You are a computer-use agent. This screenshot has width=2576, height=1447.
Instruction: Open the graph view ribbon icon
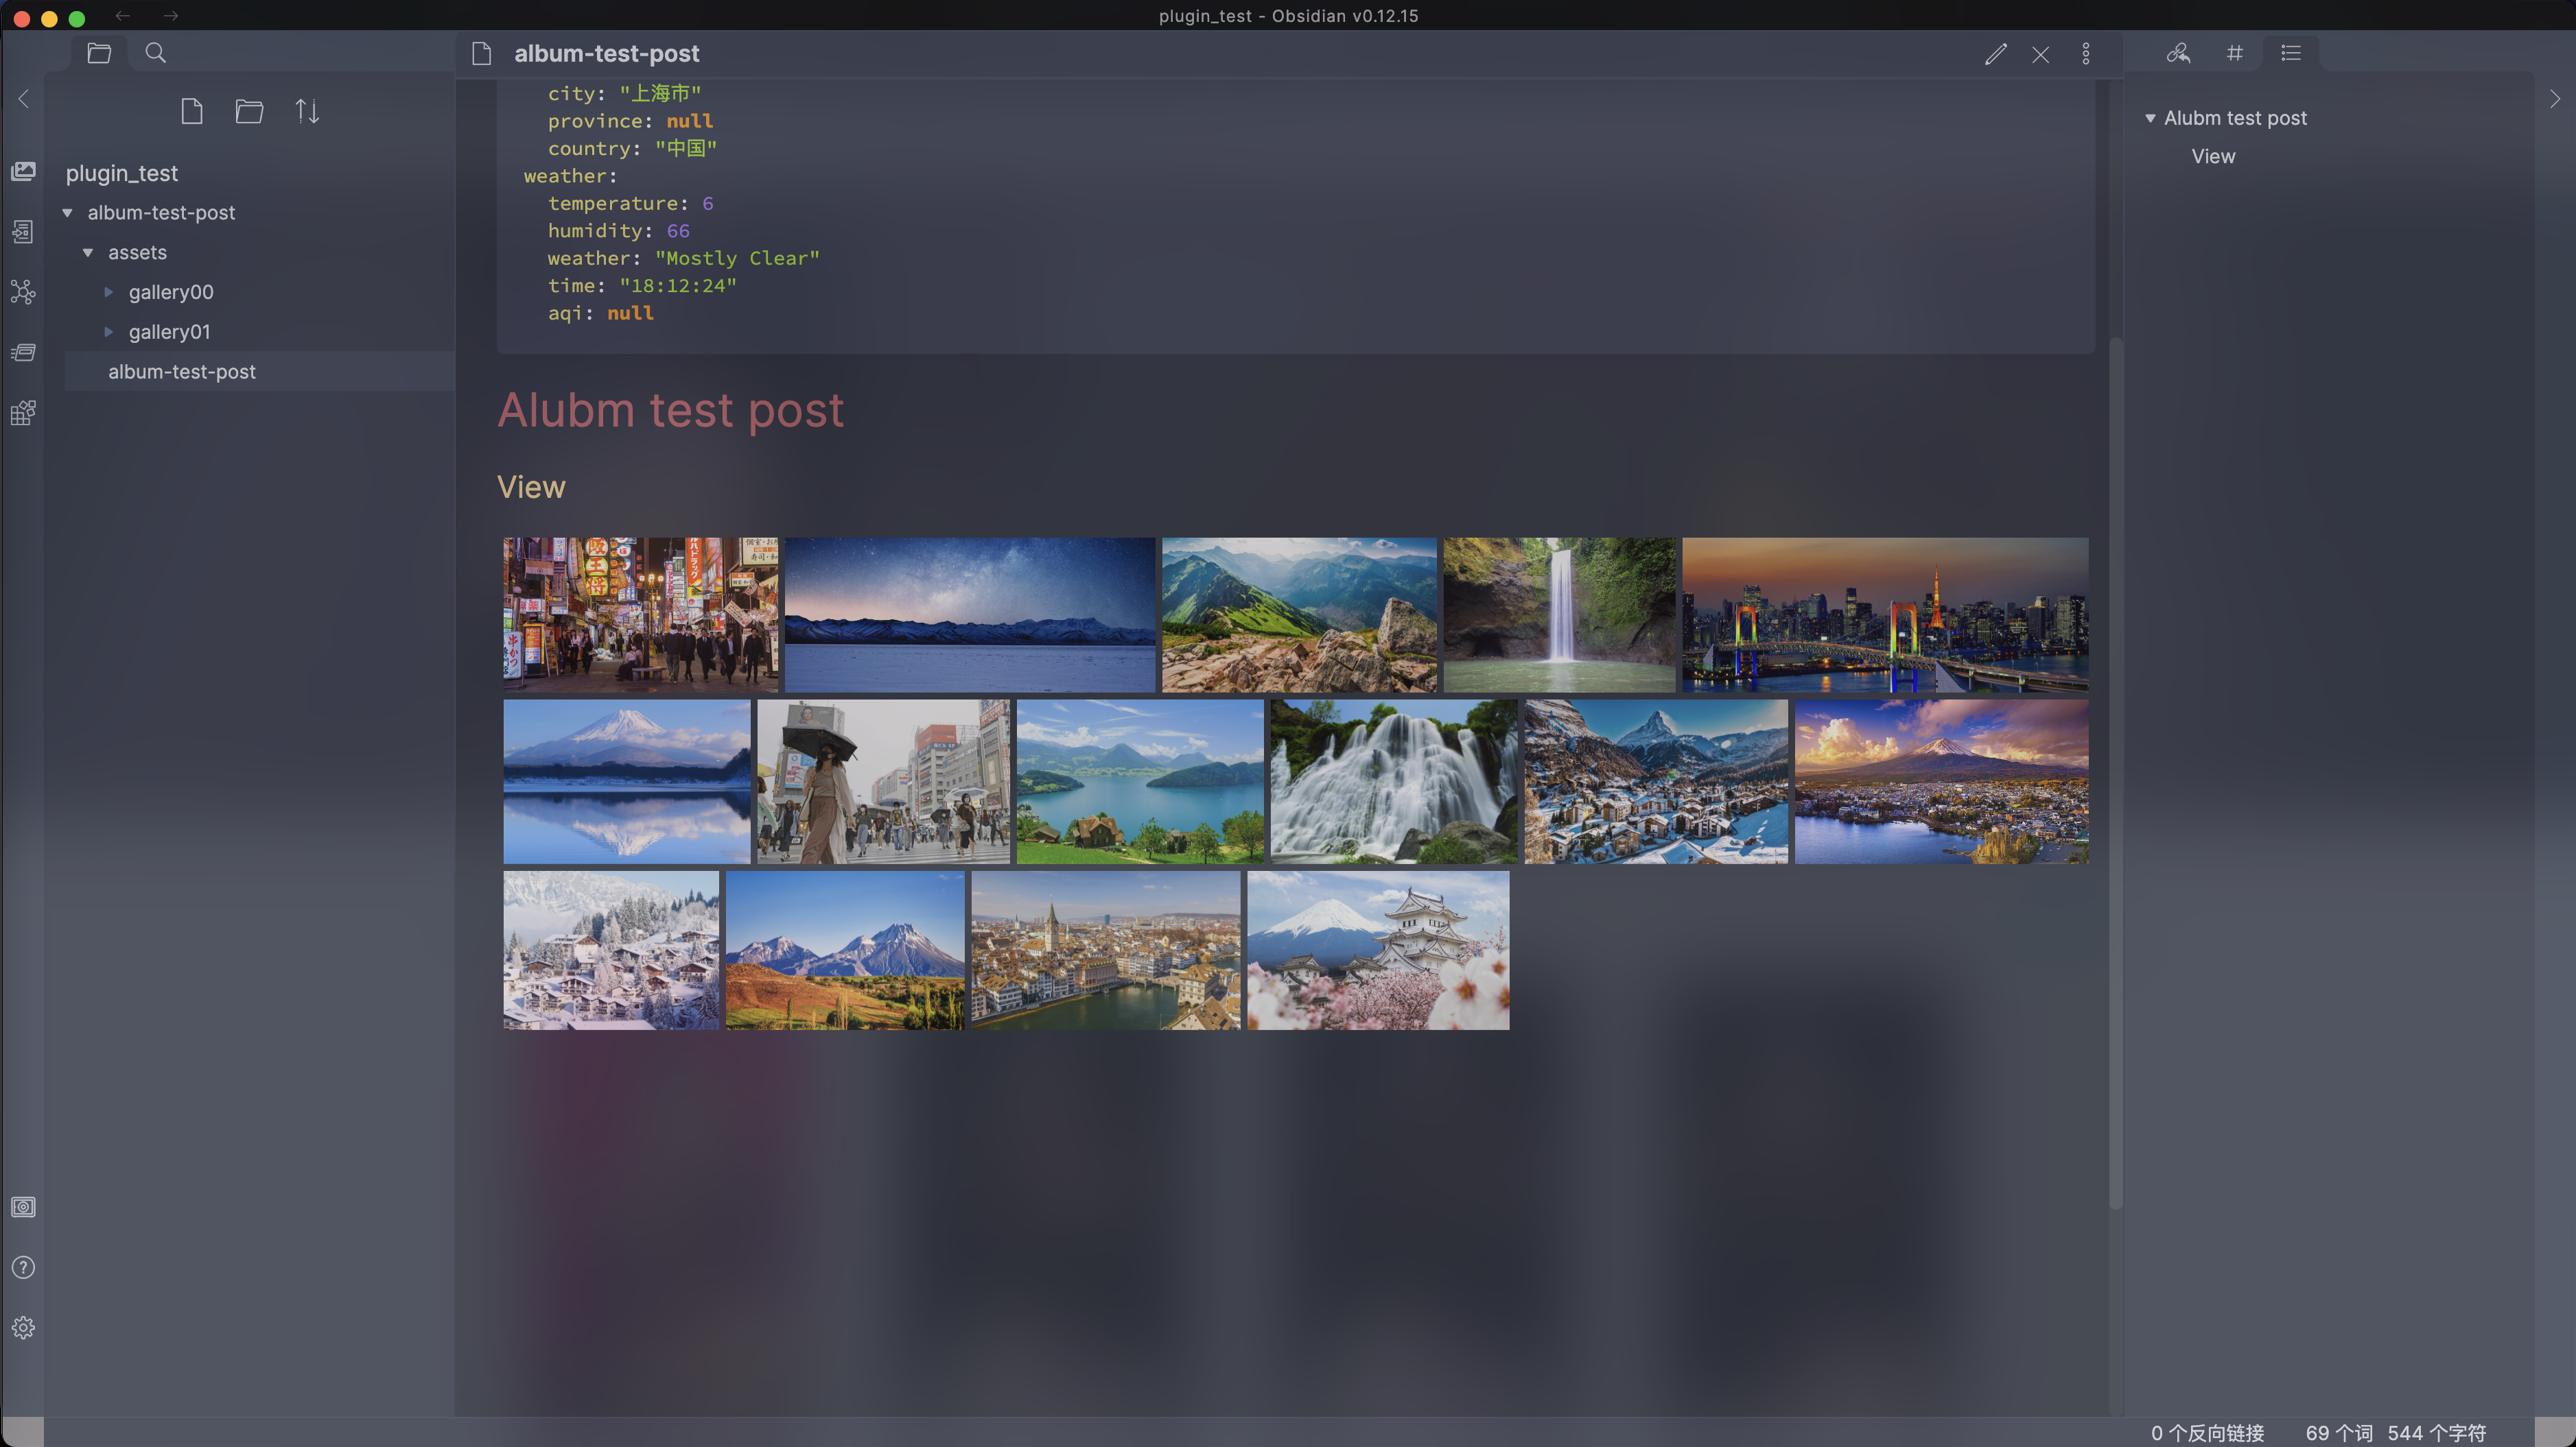coord(23,291)
